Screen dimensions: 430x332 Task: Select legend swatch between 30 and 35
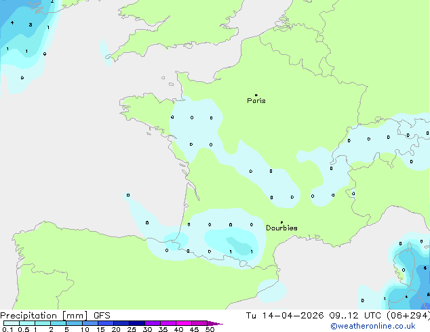tap(153, 323)
